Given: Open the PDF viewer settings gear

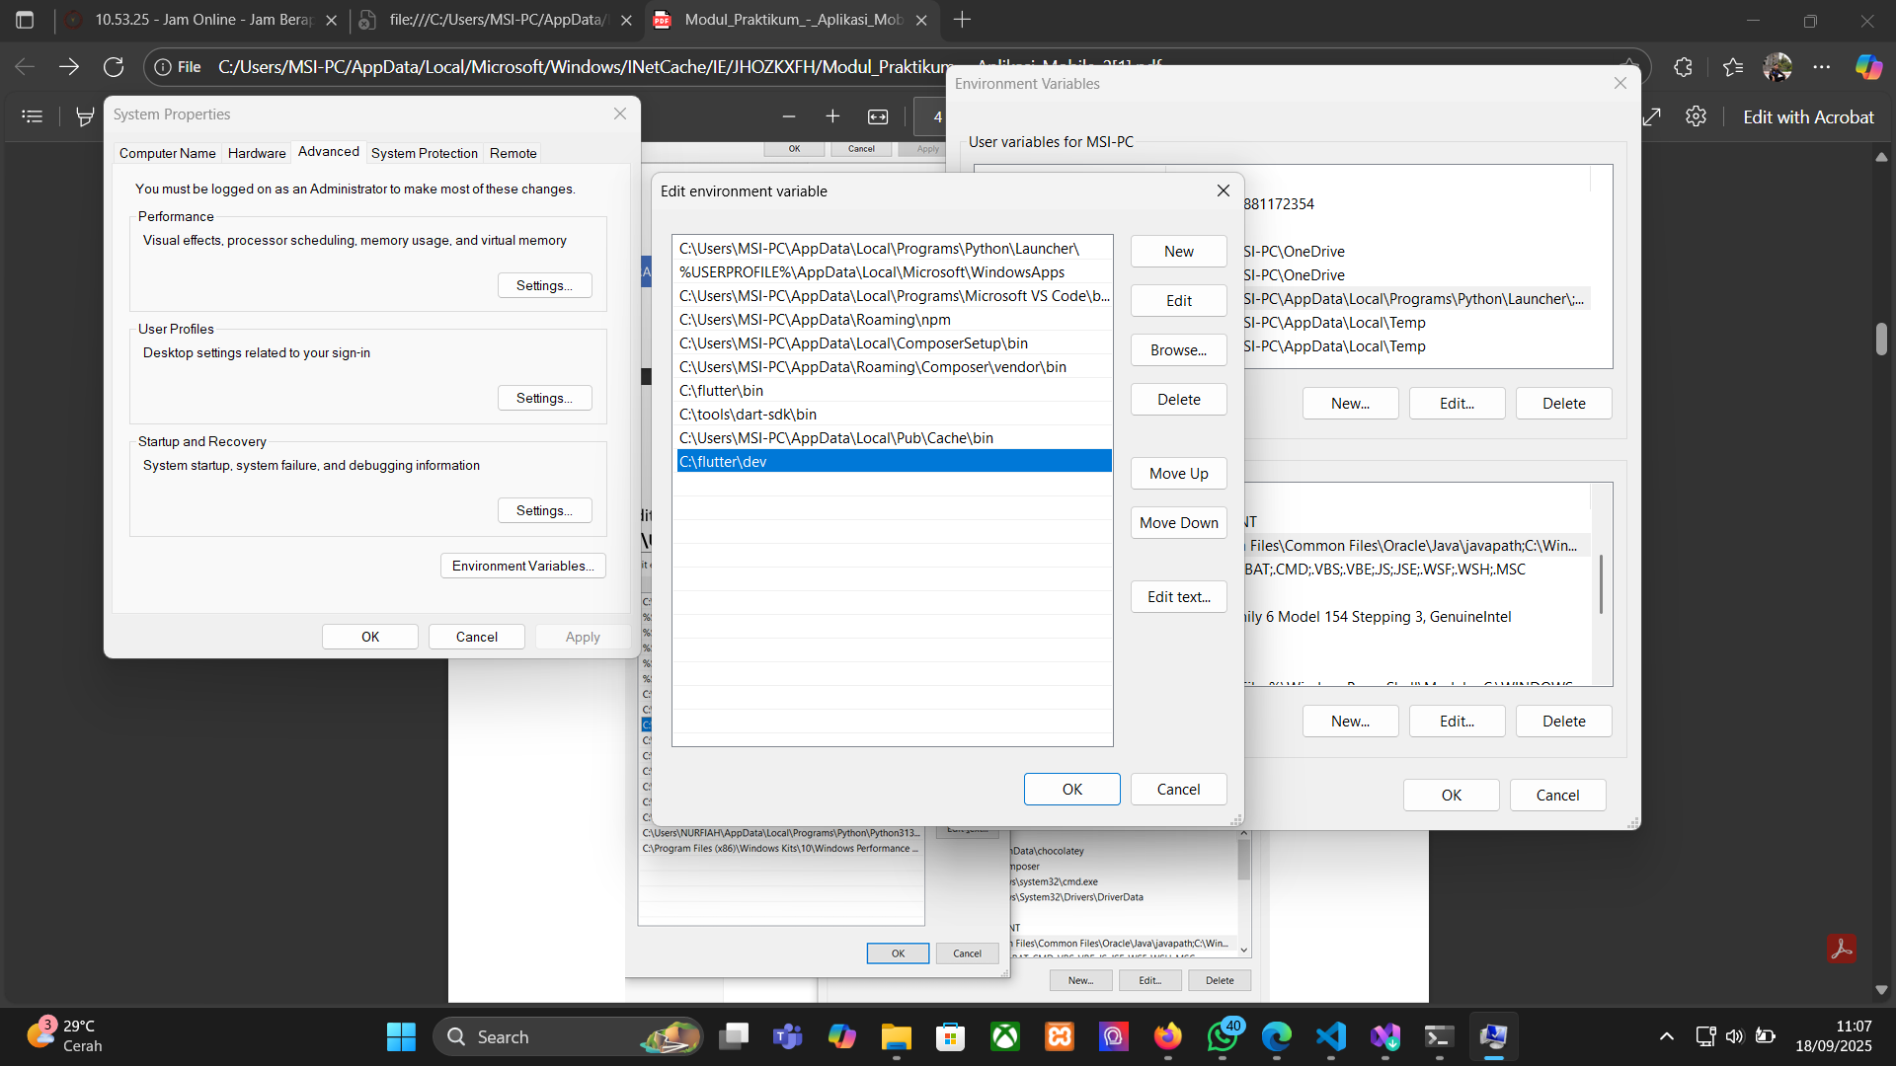Looking at the screenshot, I should pyautogui.click(x=1696, y=116).
